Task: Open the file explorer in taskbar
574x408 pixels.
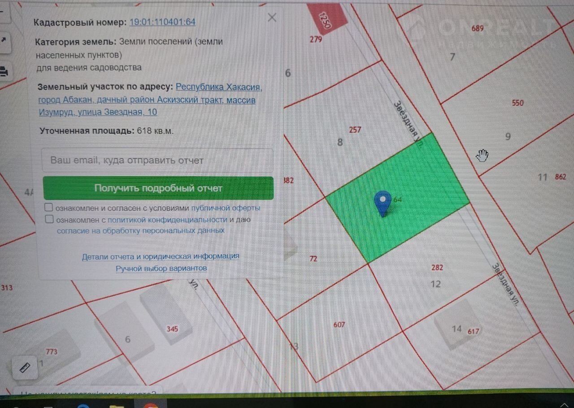Action: pos(117,405)
